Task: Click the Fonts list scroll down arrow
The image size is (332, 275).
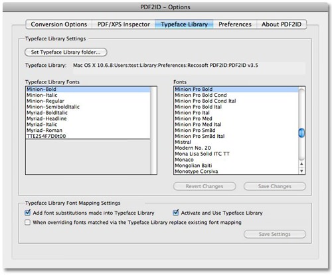Action: 301,171
